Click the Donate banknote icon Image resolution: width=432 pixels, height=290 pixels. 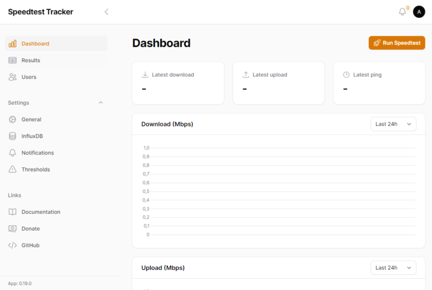(x=12, y=228)
